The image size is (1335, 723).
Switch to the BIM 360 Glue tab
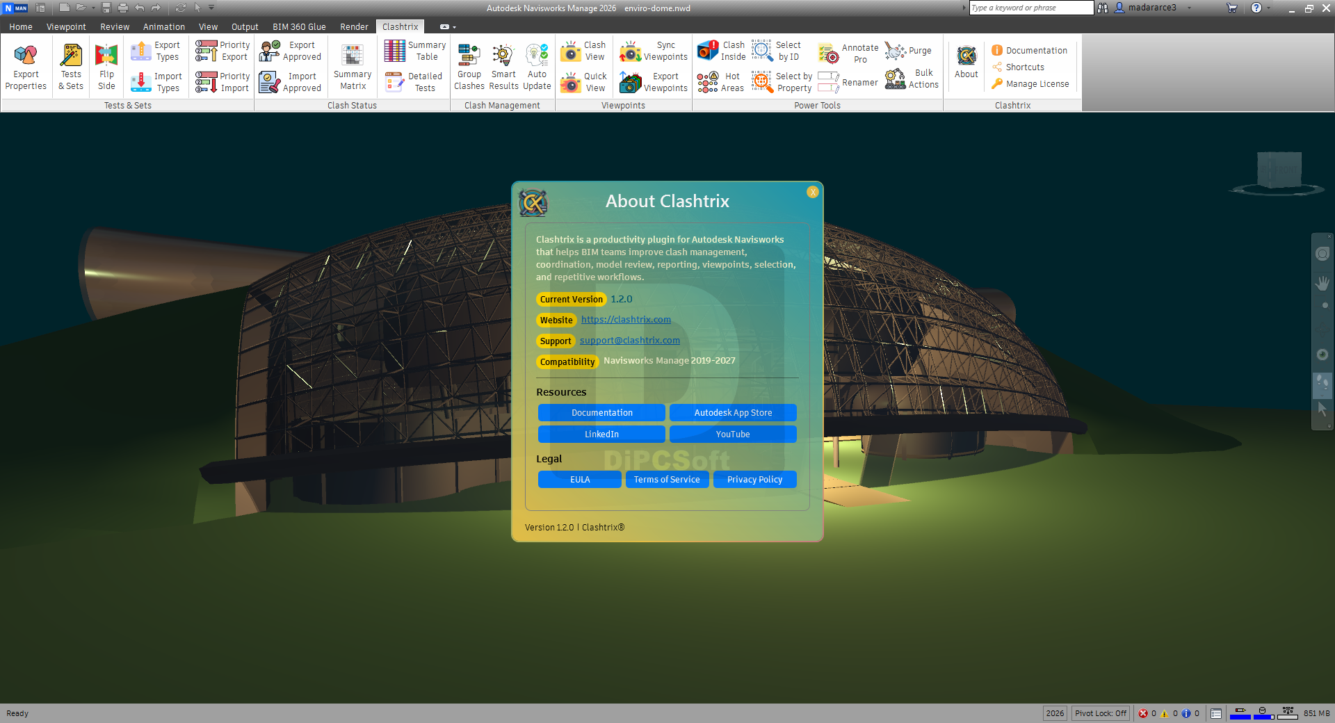(299, 27)
